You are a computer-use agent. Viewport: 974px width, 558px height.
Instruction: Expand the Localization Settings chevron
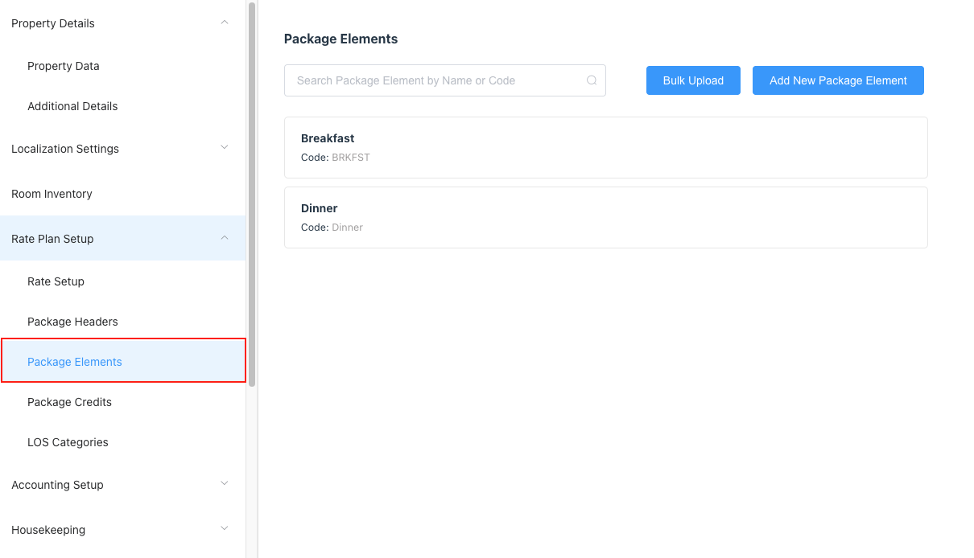pyautogui.click(x=225, y=147)
